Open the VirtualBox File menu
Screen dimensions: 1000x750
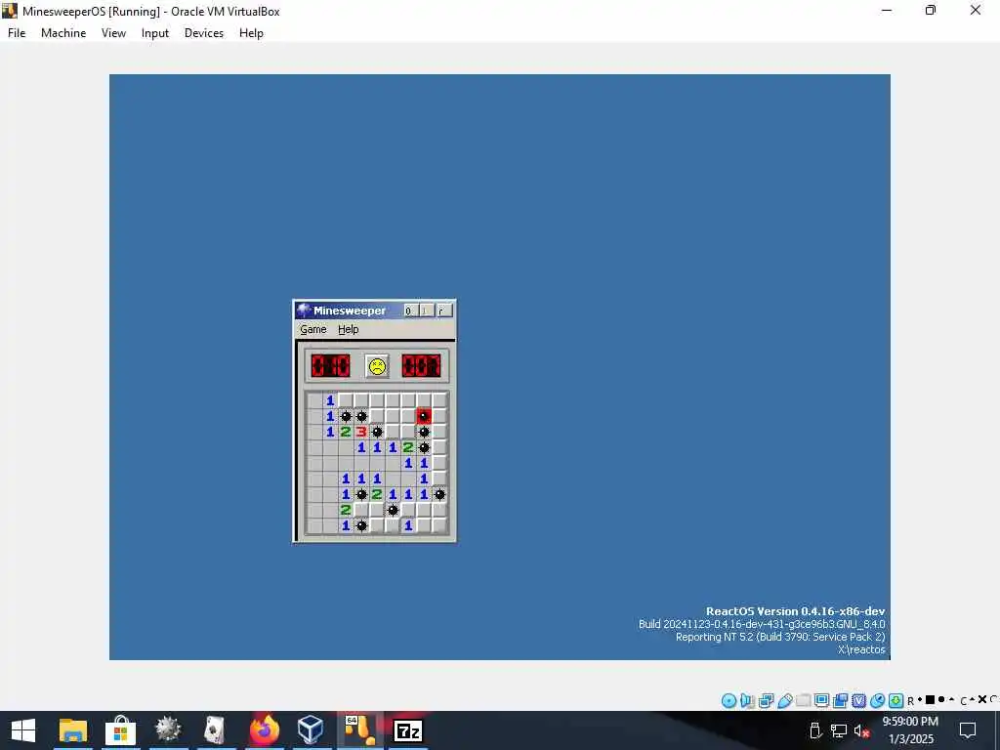(x=17, y=33)
